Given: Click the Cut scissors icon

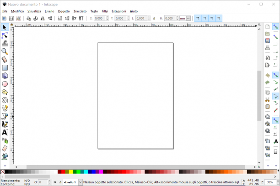Looking at the screenshot, I should click(x=267, y=99).
